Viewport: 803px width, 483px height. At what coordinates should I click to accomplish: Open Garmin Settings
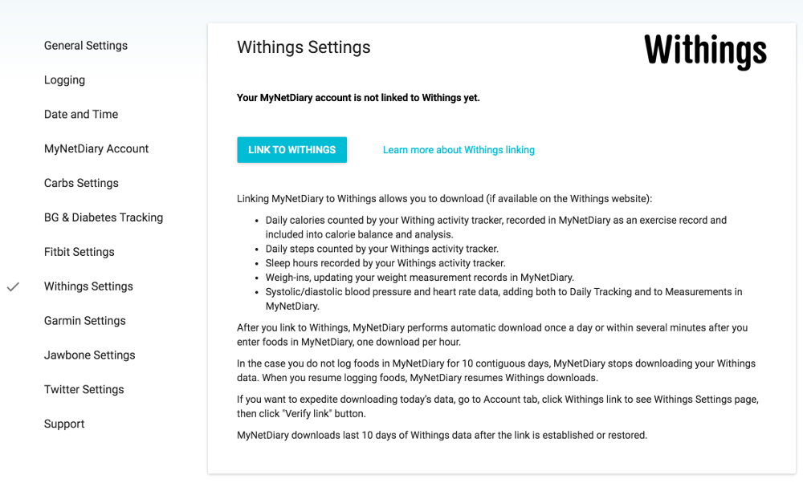tap(85, 321)
